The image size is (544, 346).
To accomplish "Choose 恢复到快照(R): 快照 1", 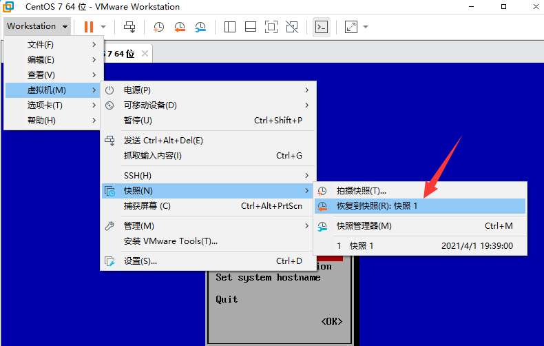I will click(x=420, y=206).
